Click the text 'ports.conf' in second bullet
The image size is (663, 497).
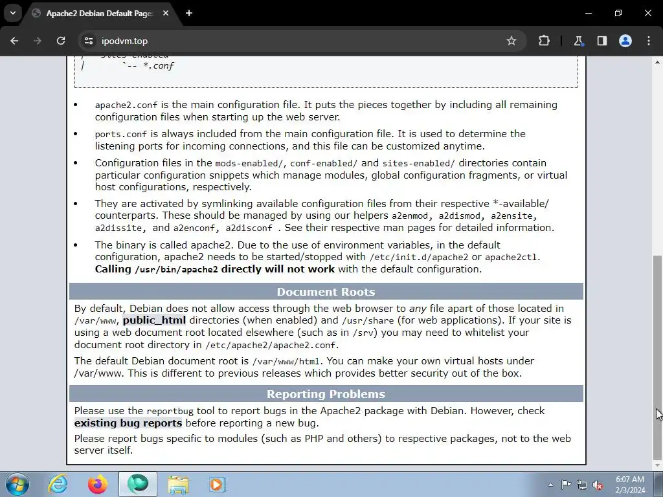[121, 135]
